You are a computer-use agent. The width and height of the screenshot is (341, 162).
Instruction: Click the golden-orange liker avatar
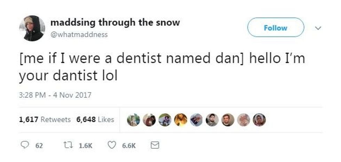[x=181, y=120]
